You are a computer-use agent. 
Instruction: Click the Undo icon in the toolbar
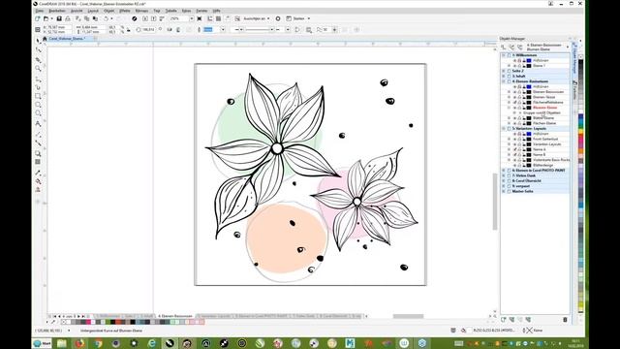click(x=106, y=18)
